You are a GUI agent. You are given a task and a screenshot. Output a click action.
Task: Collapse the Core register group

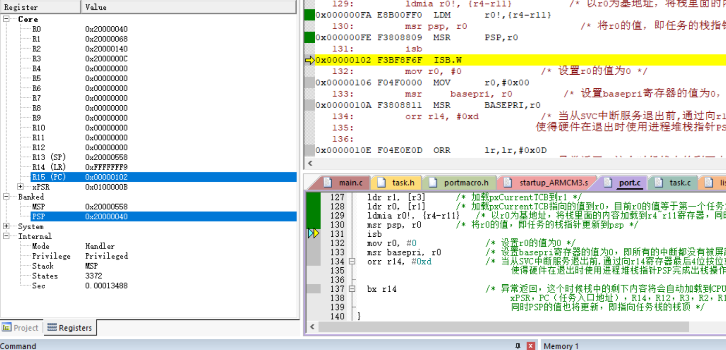point(7,19)
